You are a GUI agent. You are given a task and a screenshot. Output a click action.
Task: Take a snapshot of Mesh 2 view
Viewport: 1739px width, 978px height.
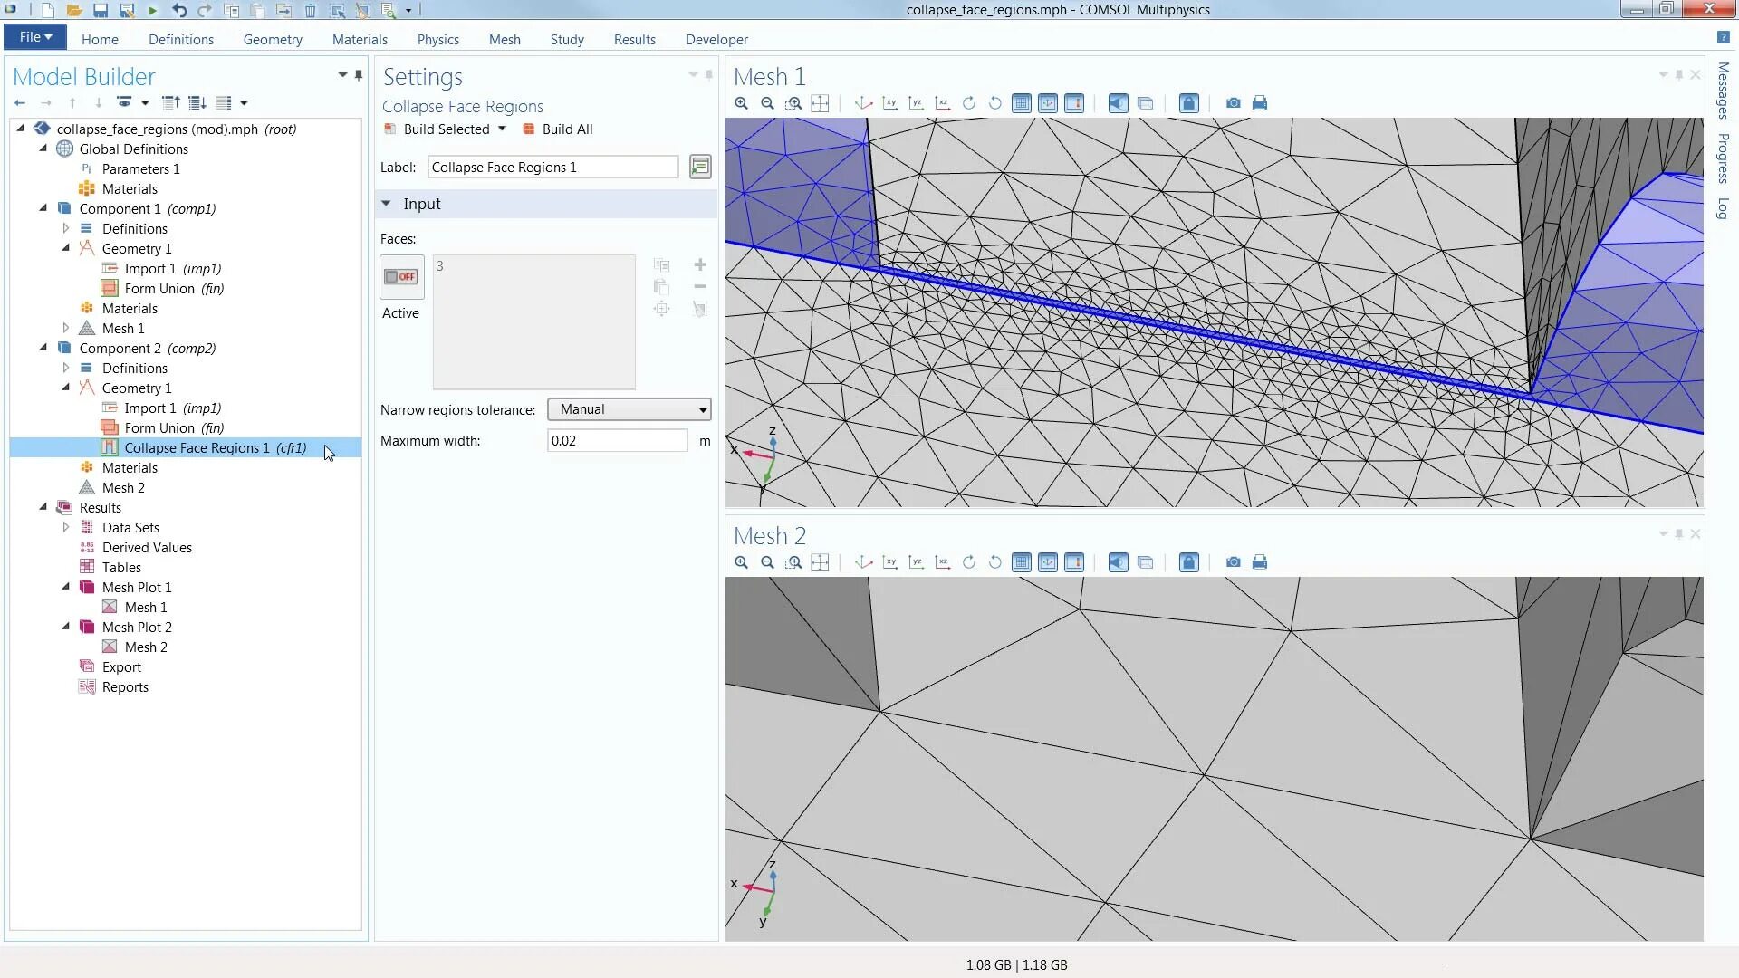click(x=1233, y=562)
